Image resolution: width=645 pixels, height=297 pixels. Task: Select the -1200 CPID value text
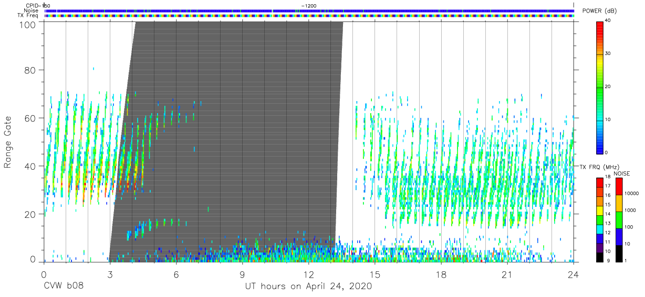[309, 5]
